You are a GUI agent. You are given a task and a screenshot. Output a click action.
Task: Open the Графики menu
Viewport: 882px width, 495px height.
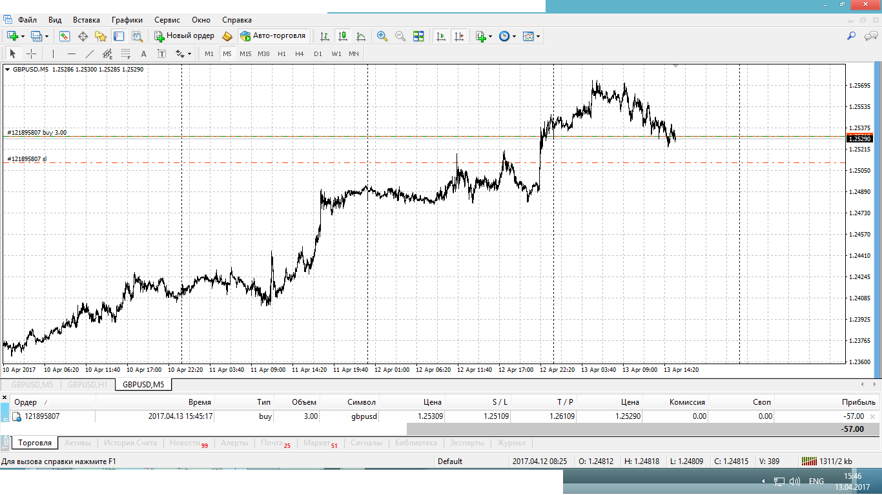[x=127, y=20]
